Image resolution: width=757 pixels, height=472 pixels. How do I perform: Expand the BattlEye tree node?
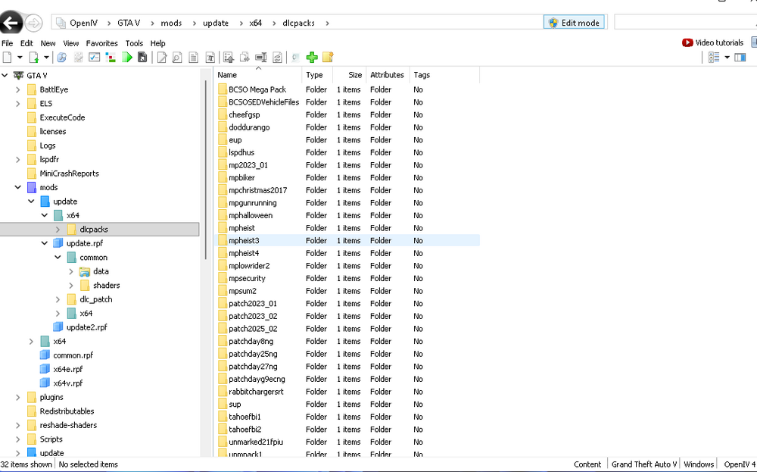(18, 90)
